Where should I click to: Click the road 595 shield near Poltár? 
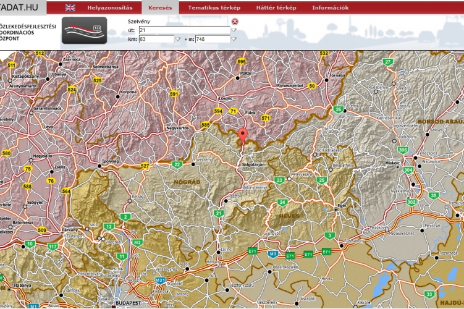click(242, 62)
